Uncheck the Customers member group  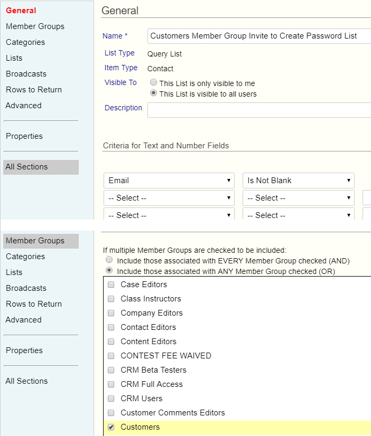111,428
